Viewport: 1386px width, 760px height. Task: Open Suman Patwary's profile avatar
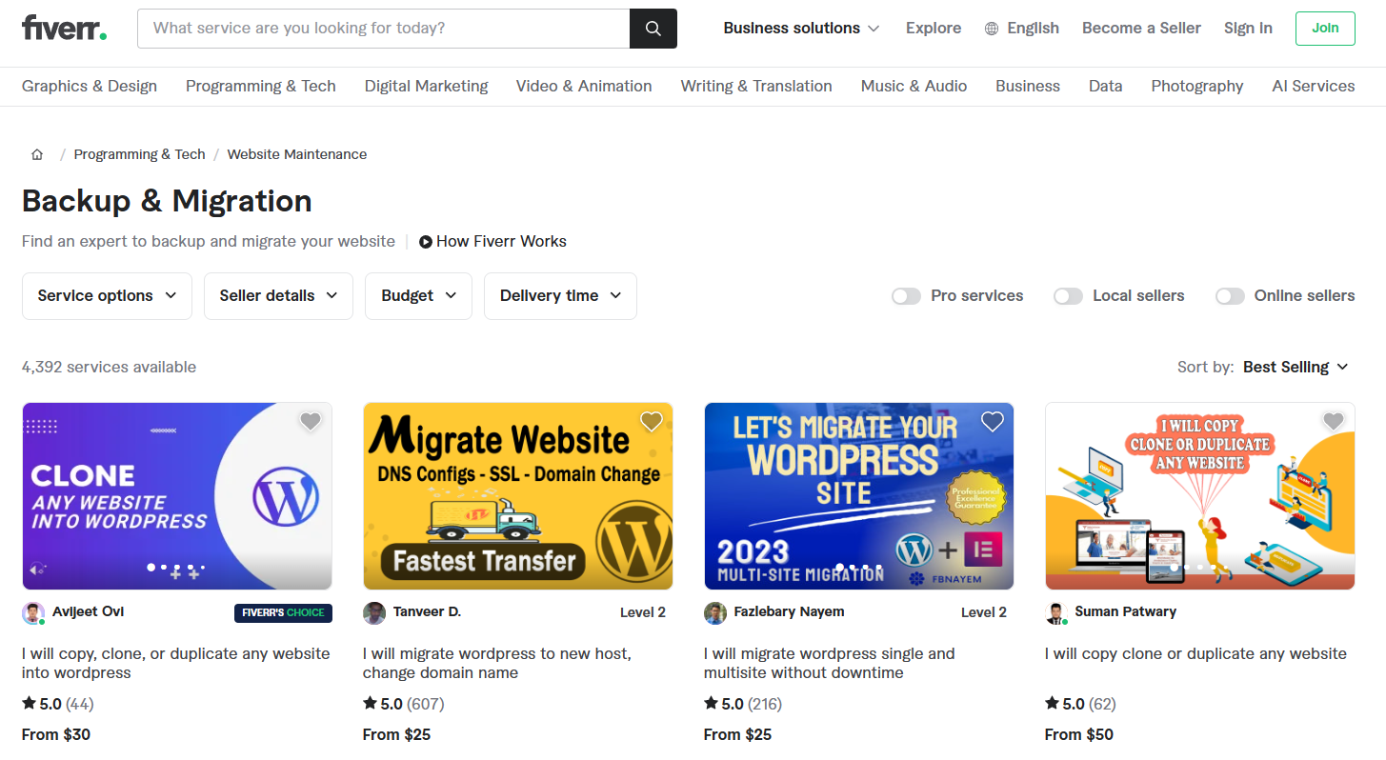(x=1056, y=613)
